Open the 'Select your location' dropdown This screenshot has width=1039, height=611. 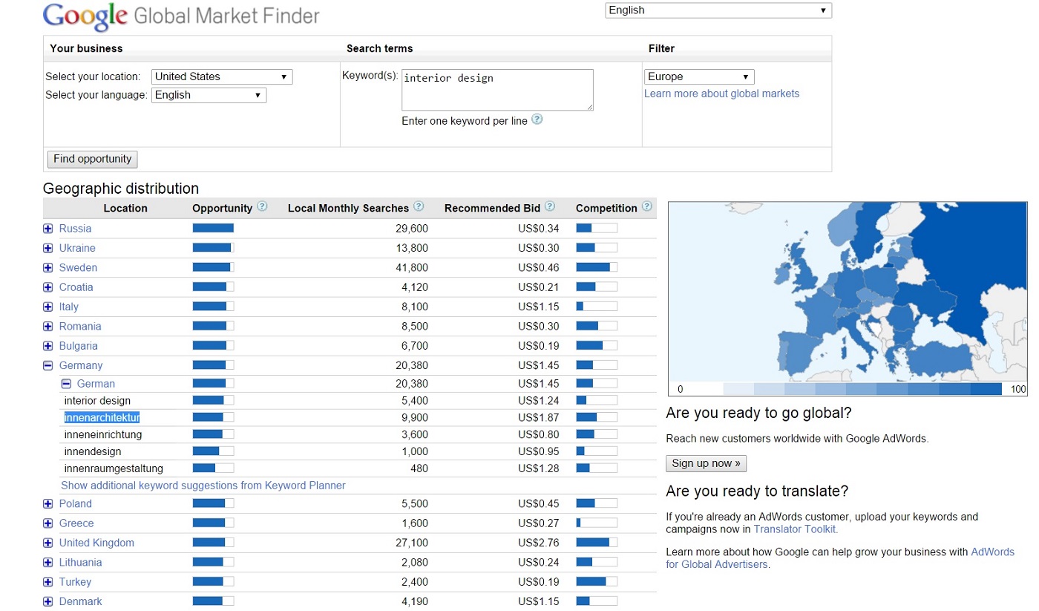pyautogui.click(x=222, y=76)
